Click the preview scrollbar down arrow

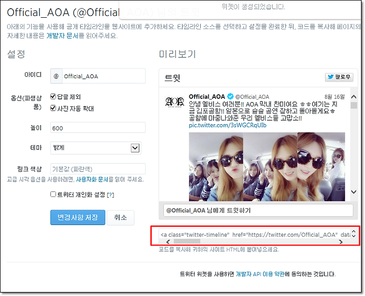pos(354,192)
